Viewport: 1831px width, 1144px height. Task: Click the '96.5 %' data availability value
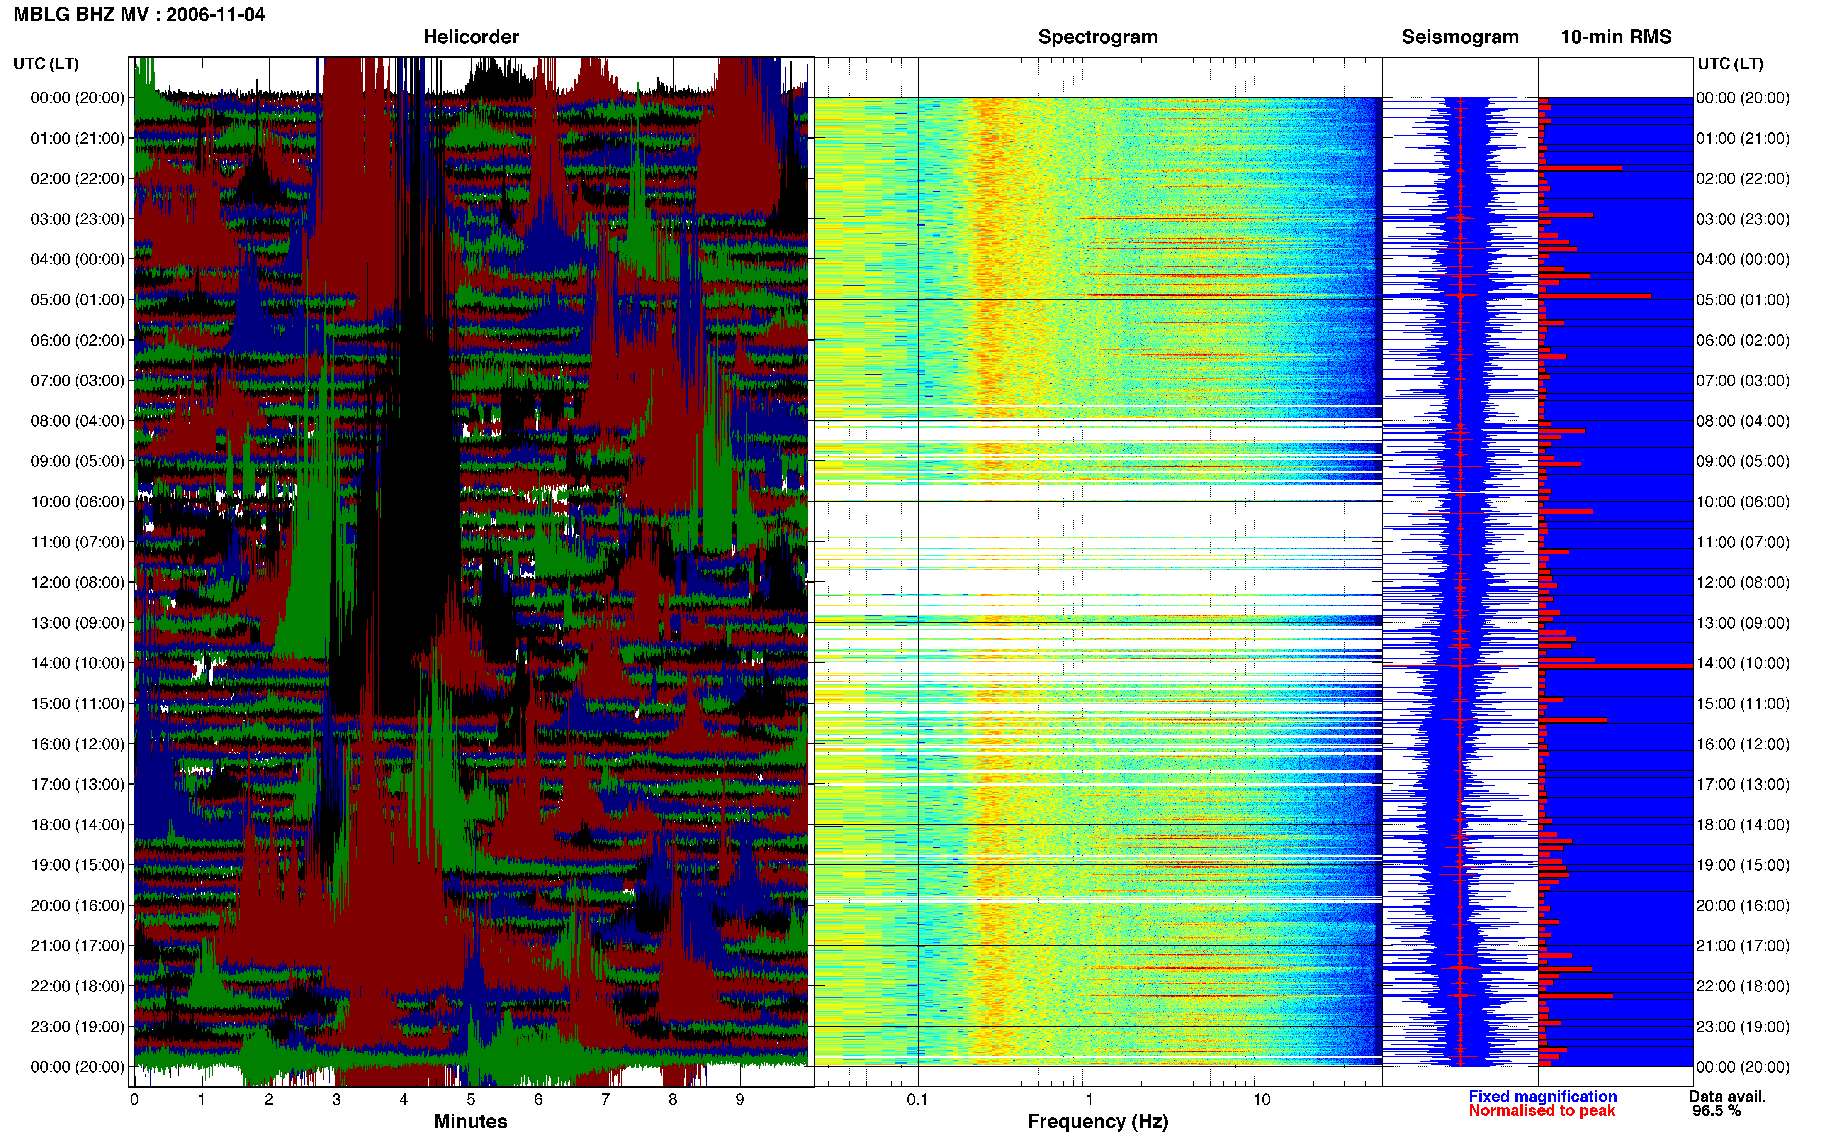(x=1717, y=1111)
